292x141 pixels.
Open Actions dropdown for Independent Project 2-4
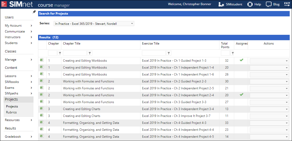pos(269,95)
